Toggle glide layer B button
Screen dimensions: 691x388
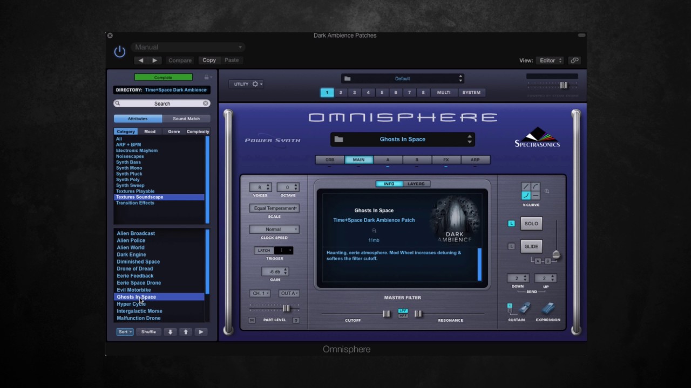[547, 261]
